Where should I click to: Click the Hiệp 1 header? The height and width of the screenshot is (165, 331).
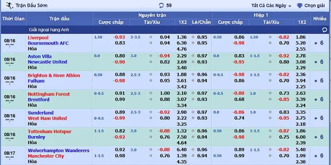[261, 15]
